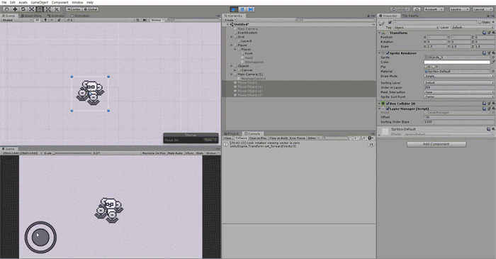Image resolution: width=496 pixels, height=259 pixels.
Task: Open Sprite Renderer color swatch
Action: coord(457,62)
